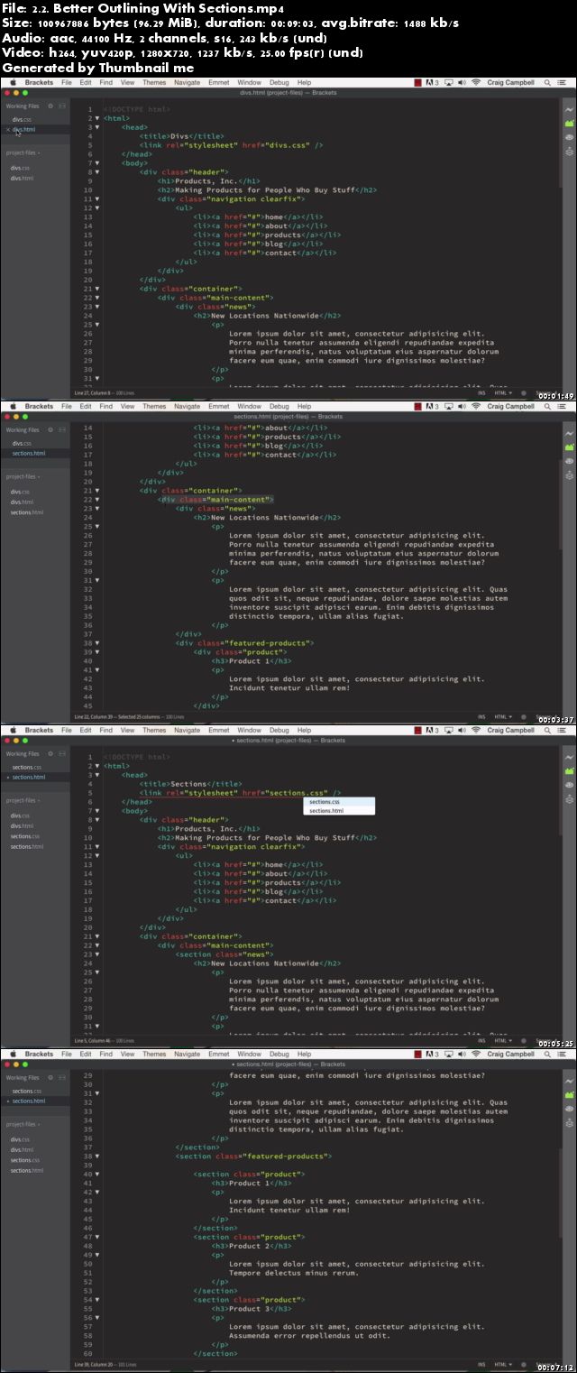This screenshot has height=1373, width=577.
Task: Toggle INS insert mode in the 01:49 frame's status bar
Action: (x=481, y=393)
